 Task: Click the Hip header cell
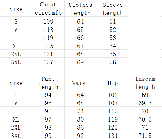click(x=113, y=82)
